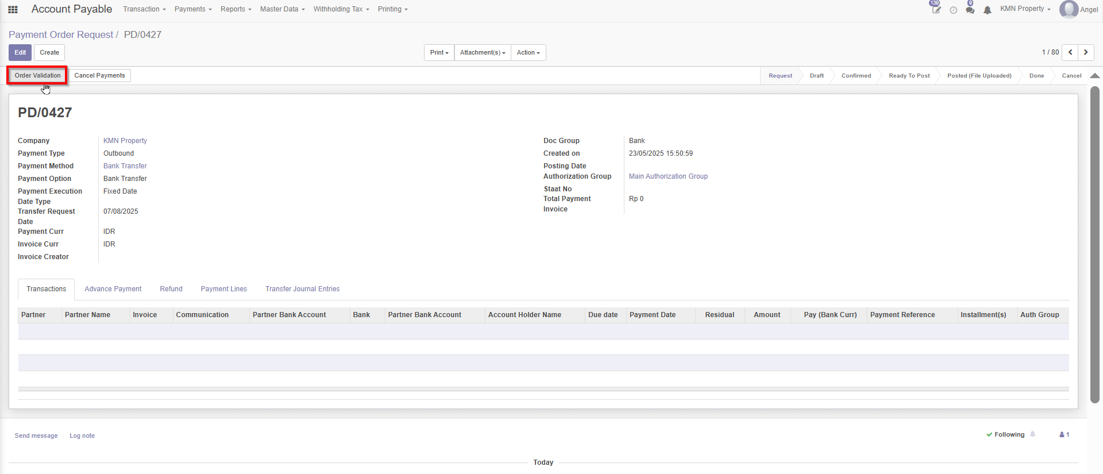Toggle the Following subscription button

click(1006, 434)
